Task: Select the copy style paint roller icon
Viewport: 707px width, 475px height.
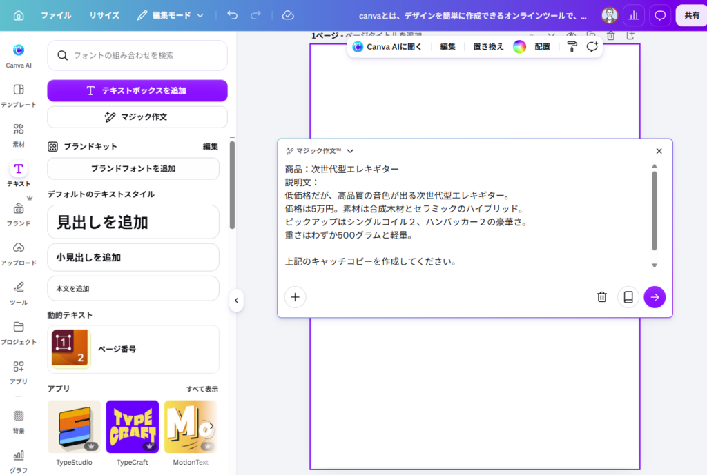Action: coord(572,47)
